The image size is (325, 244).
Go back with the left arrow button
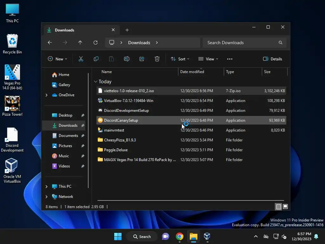(x=50, y=43)
